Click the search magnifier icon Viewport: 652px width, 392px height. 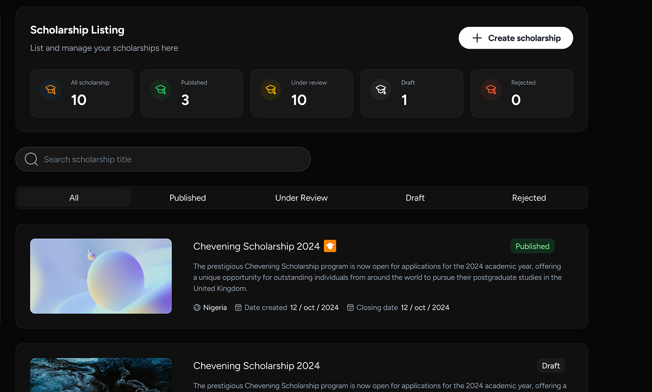coord(31,159)
